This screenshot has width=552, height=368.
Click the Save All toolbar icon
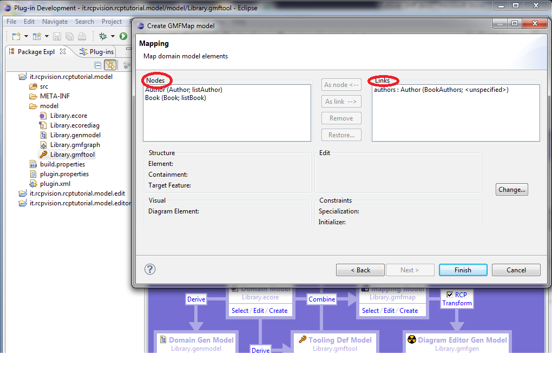point(70,36)
